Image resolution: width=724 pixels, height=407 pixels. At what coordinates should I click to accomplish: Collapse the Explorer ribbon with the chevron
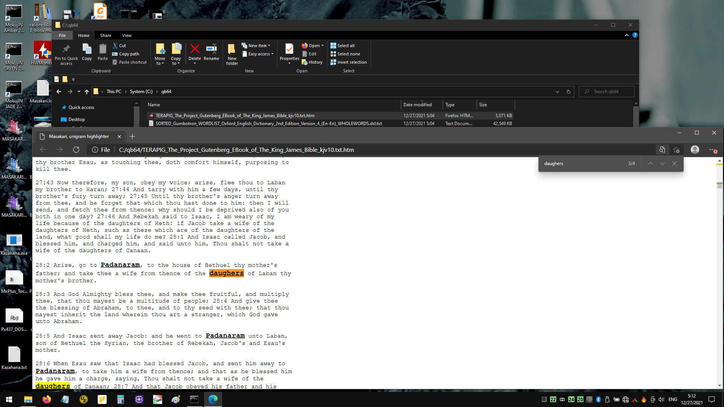click(x=627, y=35)
